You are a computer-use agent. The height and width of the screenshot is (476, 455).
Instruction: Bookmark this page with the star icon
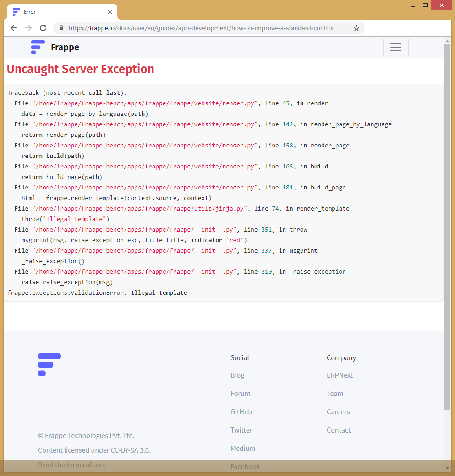click(x=356, y=28)
